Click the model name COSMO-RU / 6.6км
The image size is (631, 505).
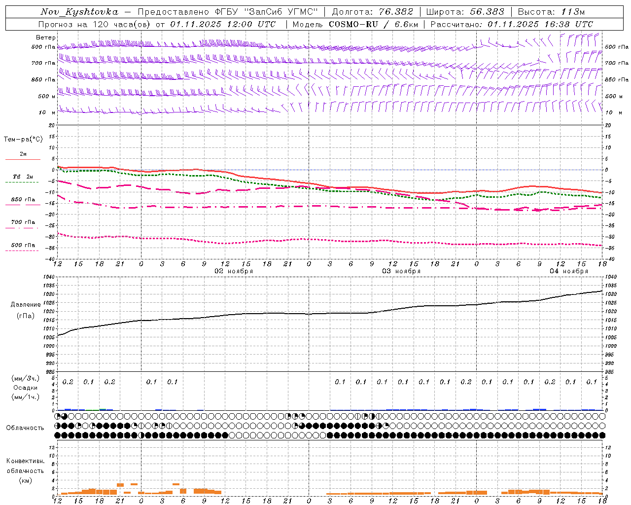point(374,24)
